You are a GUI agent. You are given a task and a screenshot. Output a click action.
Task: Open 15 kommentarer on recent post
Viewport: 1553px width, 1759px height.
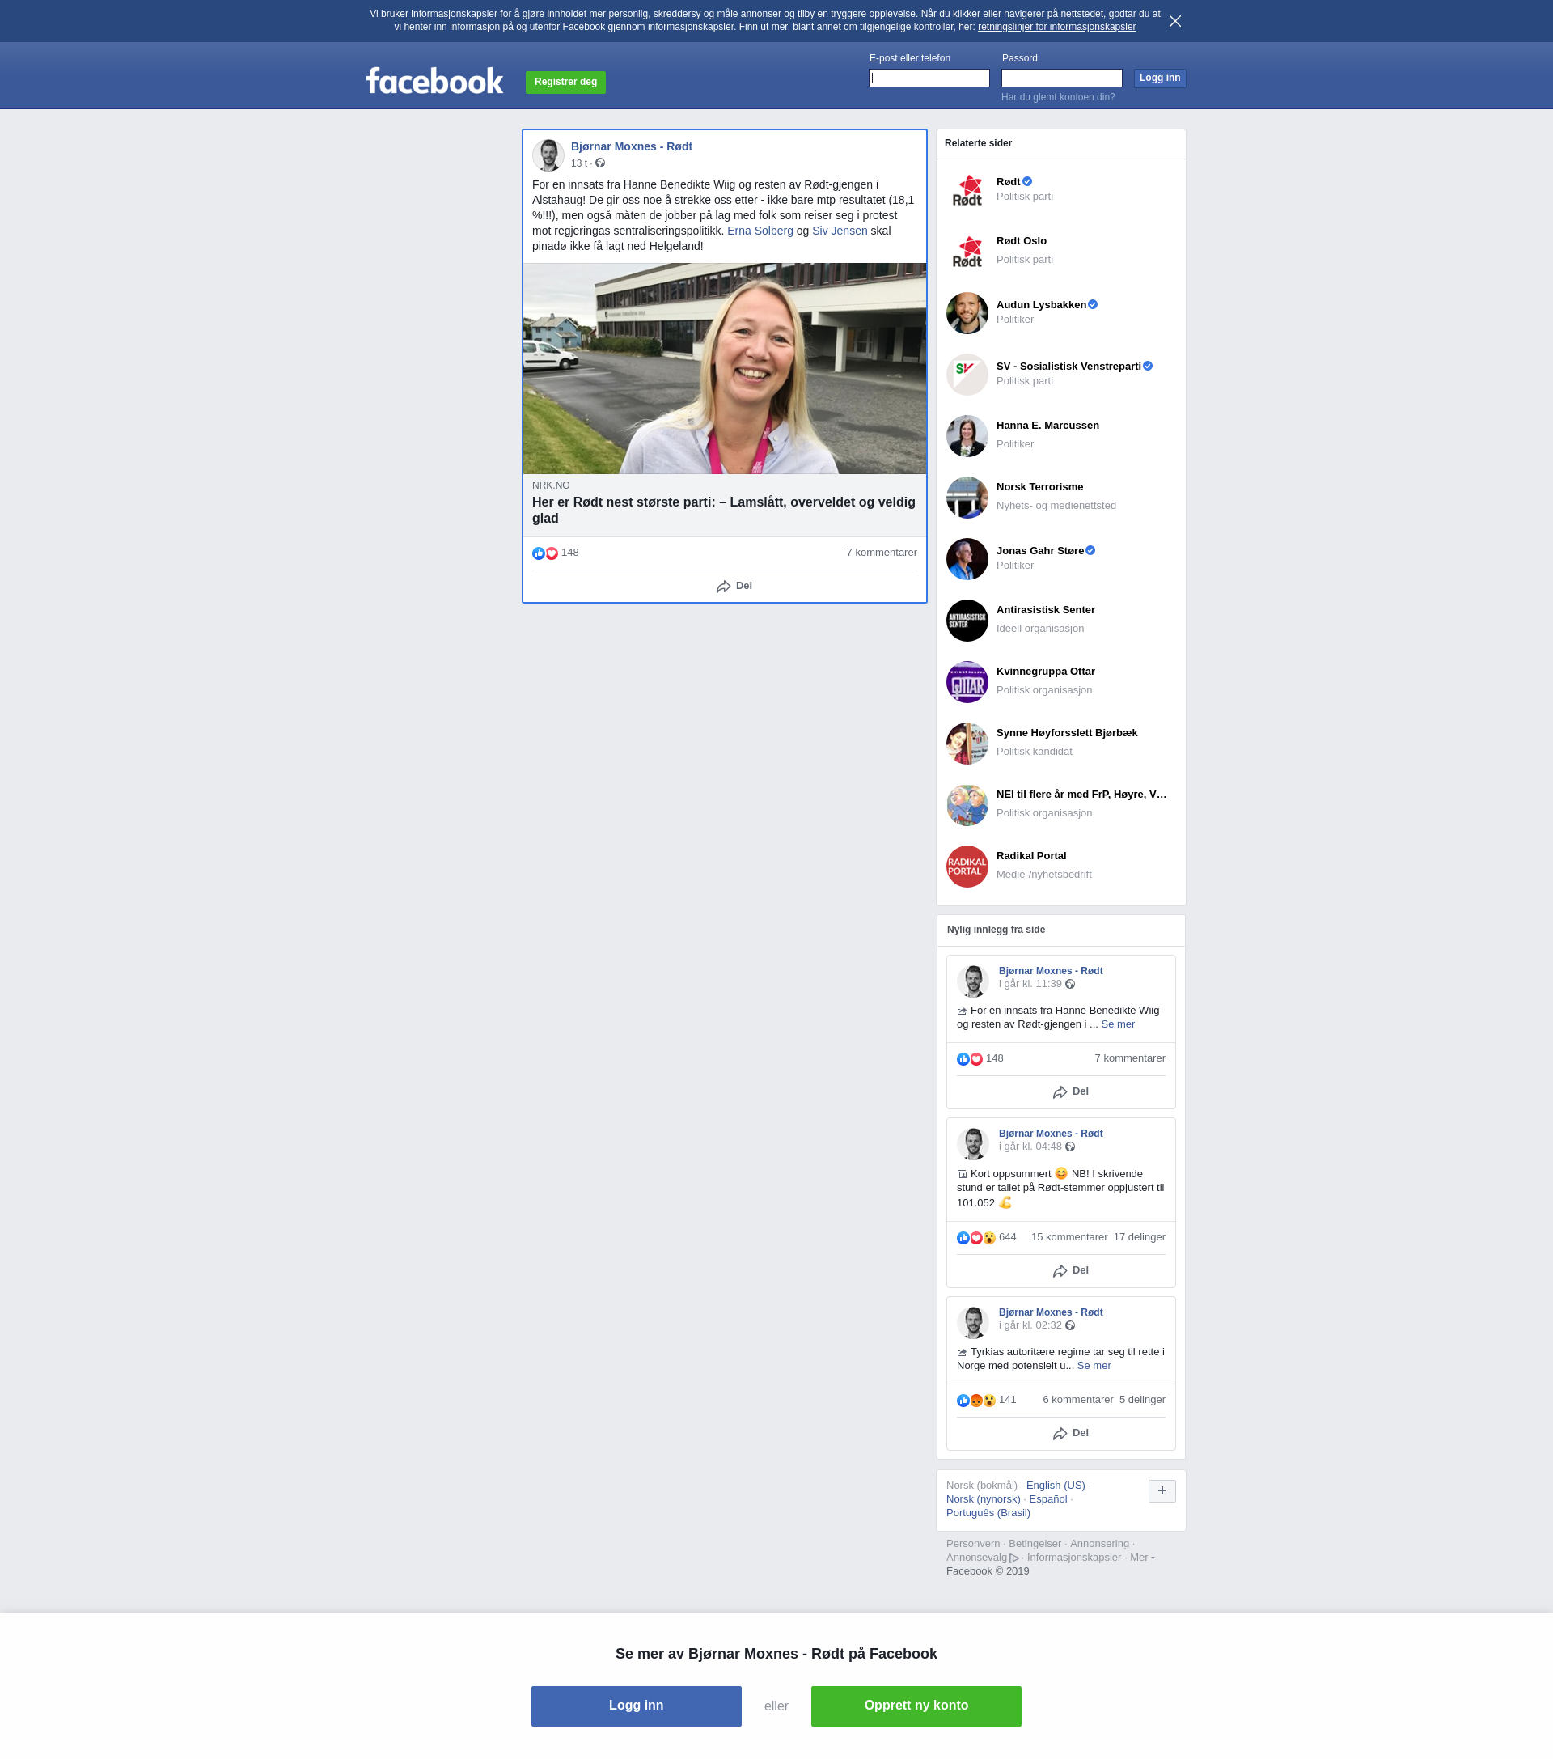point(1068,1236)
